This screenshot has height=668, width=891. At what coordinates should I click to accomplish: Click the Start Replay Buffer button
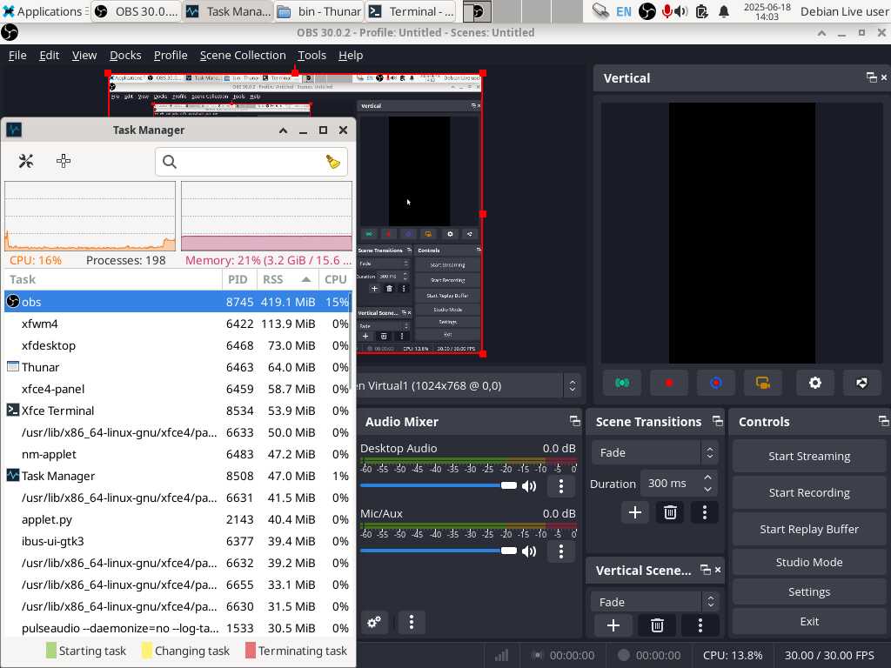tap(809, 529)
